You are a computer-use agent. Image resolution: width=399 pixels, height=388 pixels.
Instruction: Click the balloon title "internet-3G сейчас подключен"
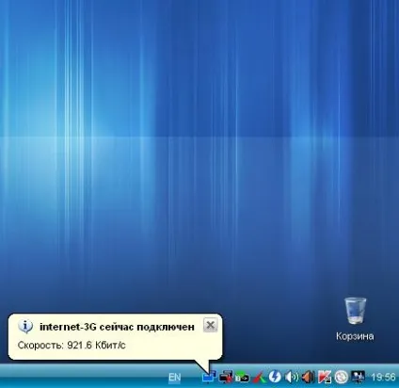pos(117,327)
